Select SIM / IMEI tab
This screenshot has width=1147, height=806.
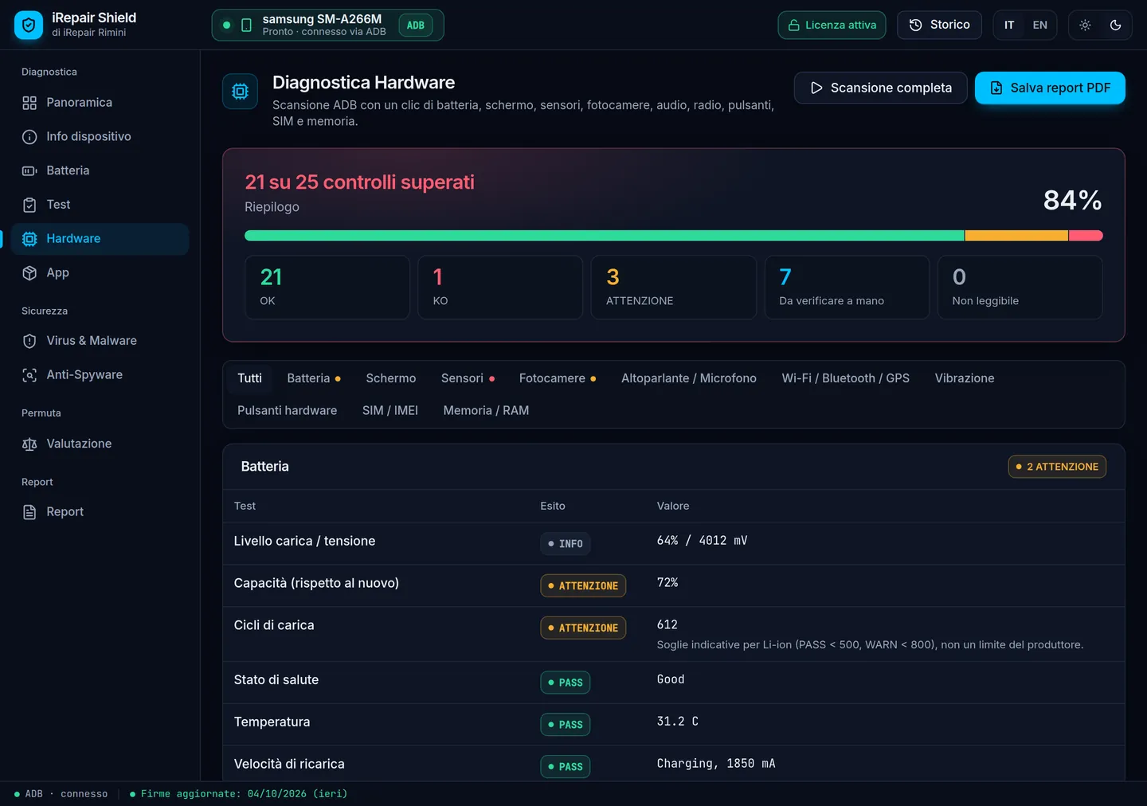[x=390, y=411]
